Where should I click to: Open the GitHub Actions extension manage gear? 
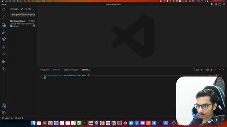pyautogui.click(x=34, y=26)
